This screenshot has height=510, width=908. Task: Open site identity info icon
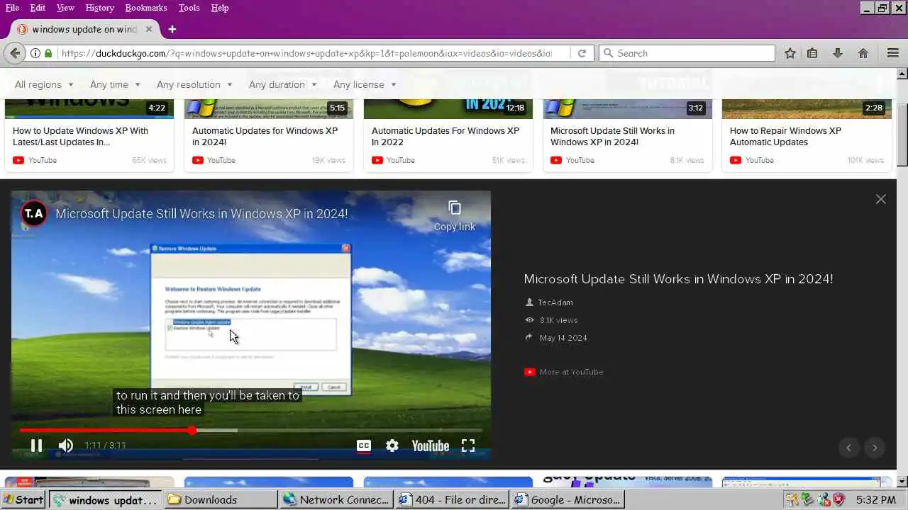(35, 53)
